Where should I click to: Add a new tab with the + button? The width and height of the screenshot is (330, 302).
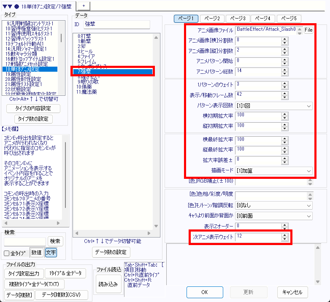pos(83,4)
